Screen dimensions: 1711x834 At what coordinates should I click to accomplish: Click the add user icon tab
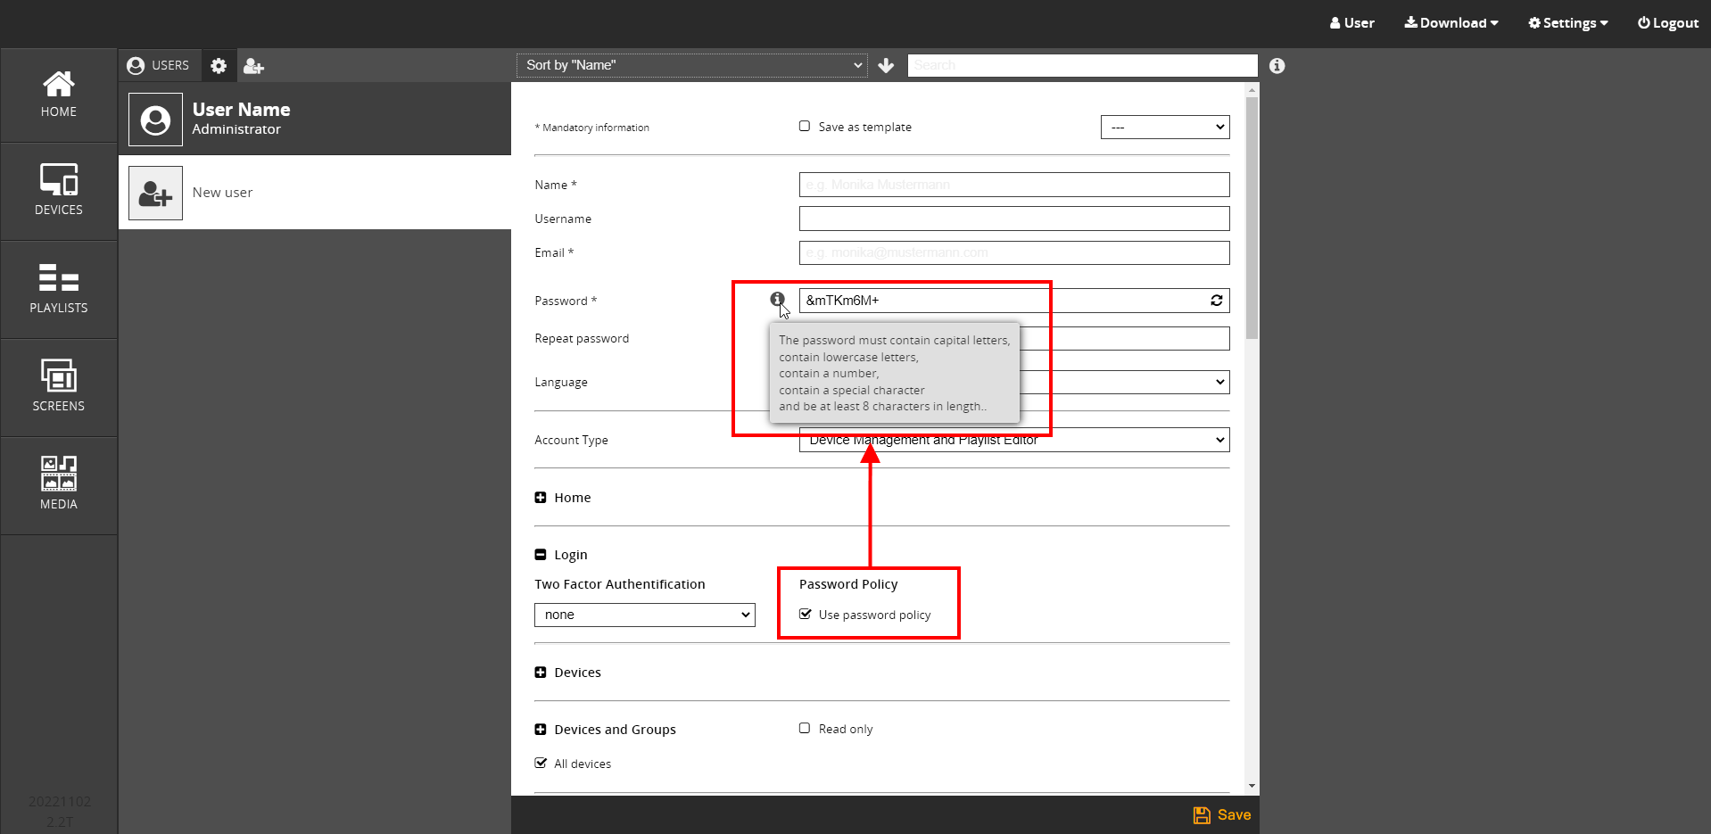[x=253, y=66]
